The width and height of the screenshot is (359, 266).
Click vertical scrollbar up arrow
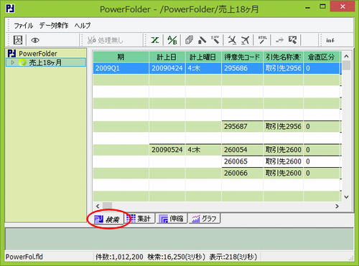346,57
